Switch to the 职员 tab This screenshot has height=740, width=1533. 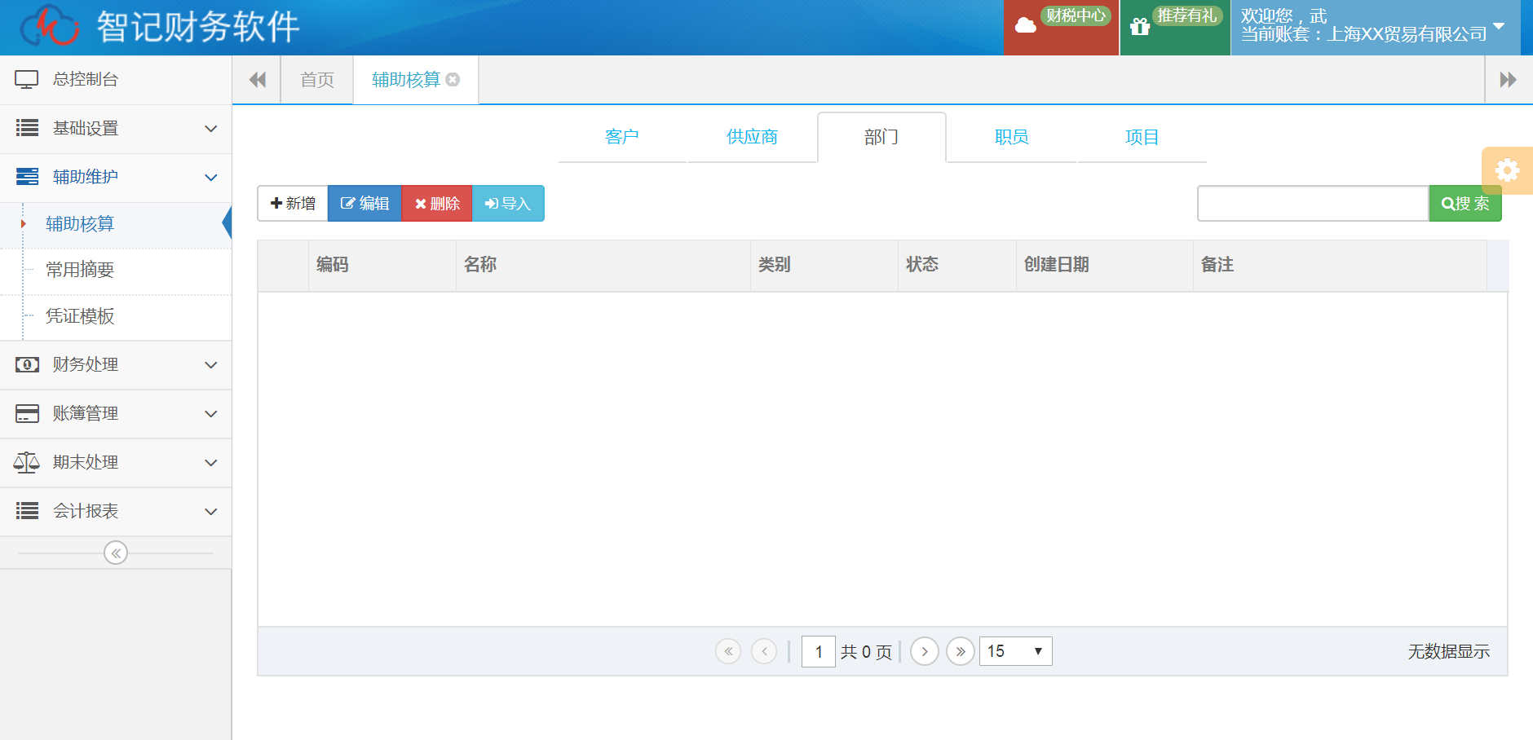(1011, 137)
